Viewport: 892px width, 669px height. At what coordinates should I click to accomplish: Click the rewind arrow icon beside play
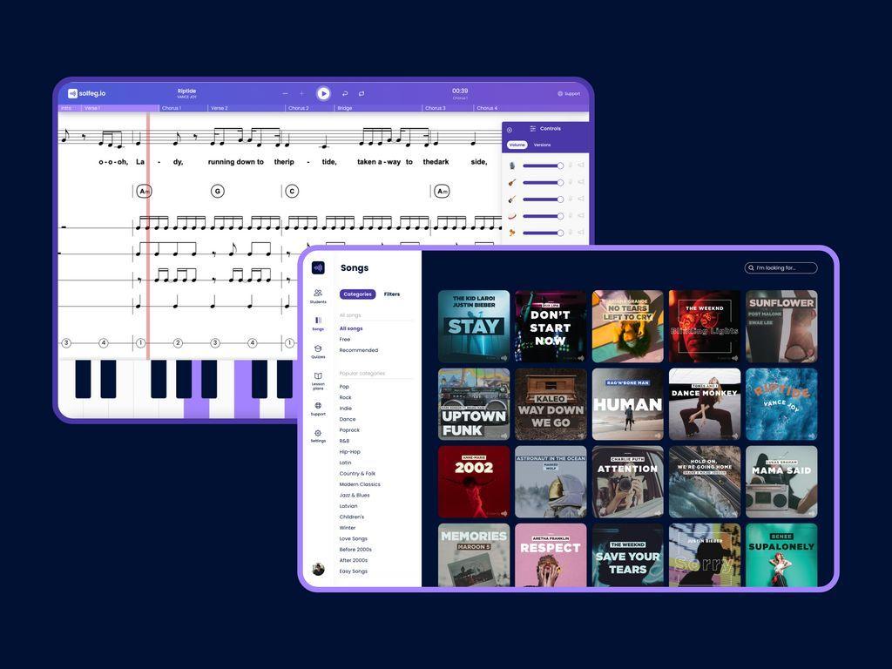(345, 93)
